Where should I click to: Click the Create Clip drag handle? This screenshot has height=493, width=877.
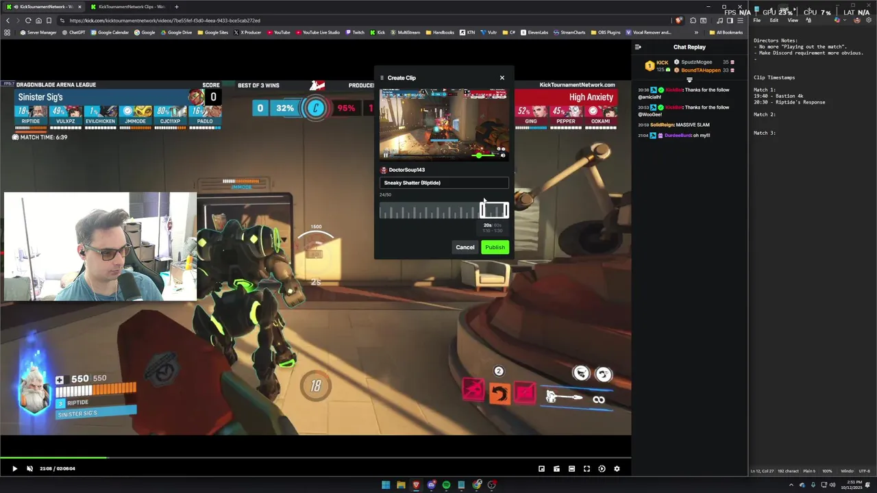pos(382,78)
